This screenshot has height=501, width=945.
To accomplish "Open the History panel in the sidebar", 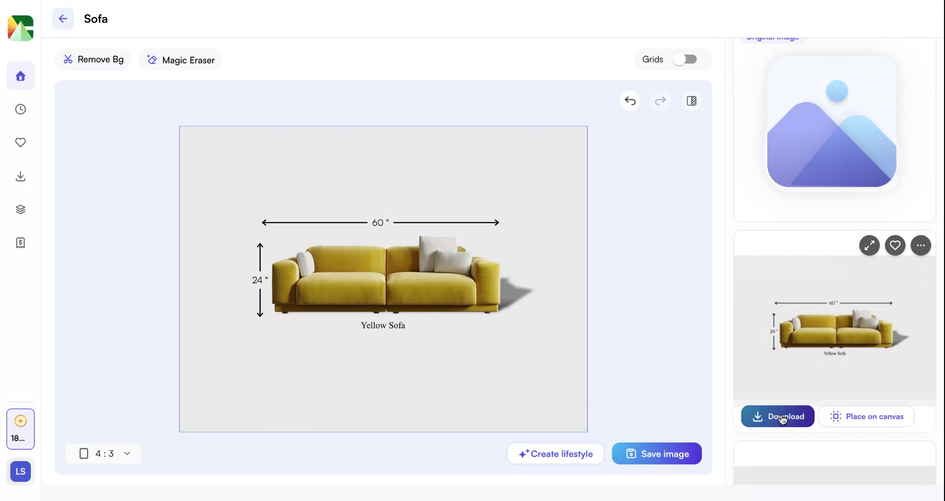I will [x=20, y=109].
